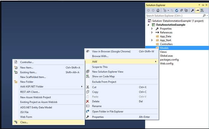
Task: Choose Scope to This
Action: [x=122, y=67]
